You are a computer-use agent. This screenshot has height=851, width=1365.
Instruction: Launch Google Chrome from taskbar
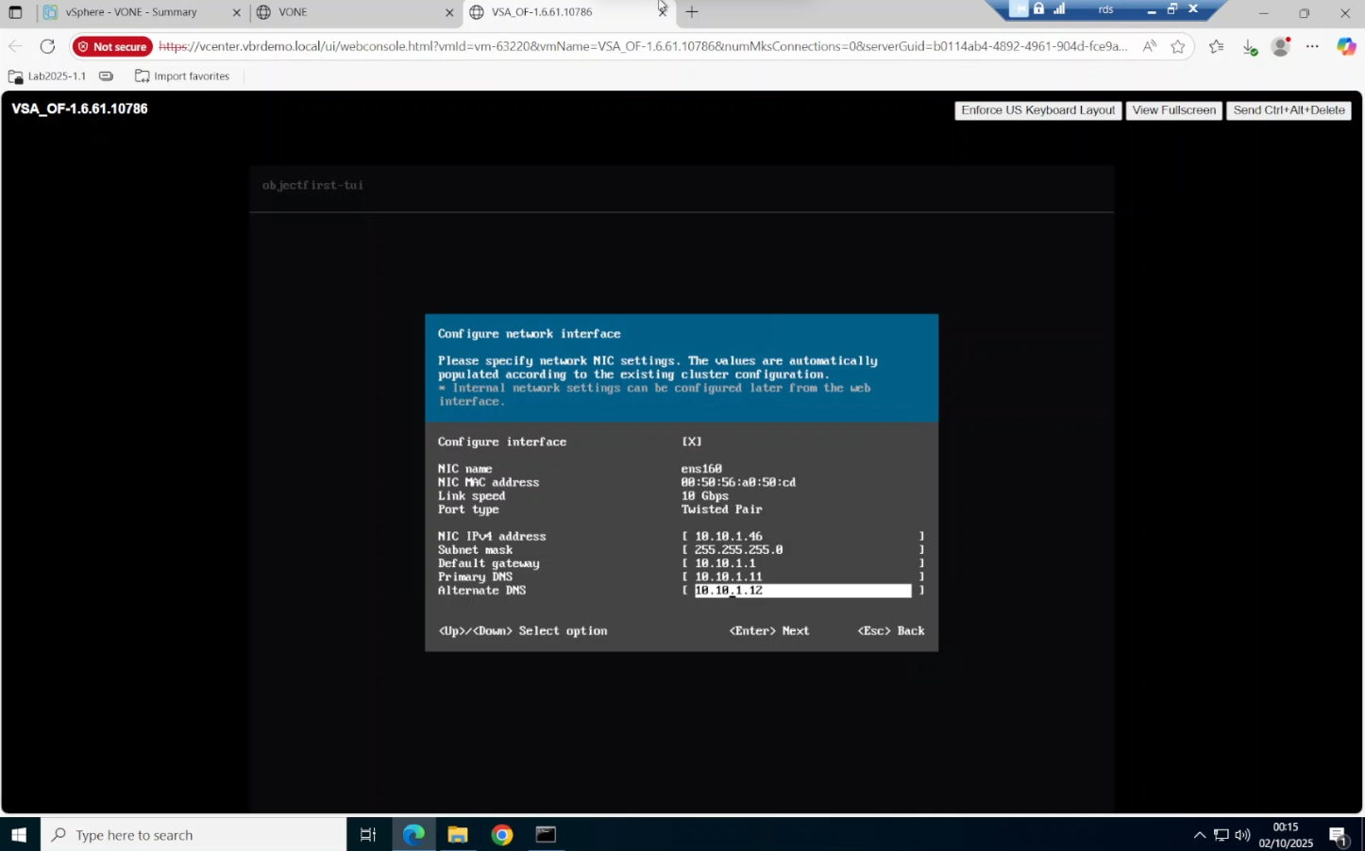coord(501,835)
